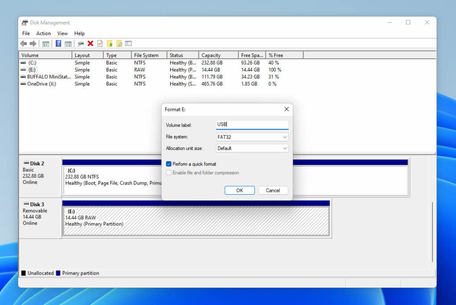Click the blue Help question-mark icon
456x305 pixels.
pyautogui.click(x=58, y=44)
